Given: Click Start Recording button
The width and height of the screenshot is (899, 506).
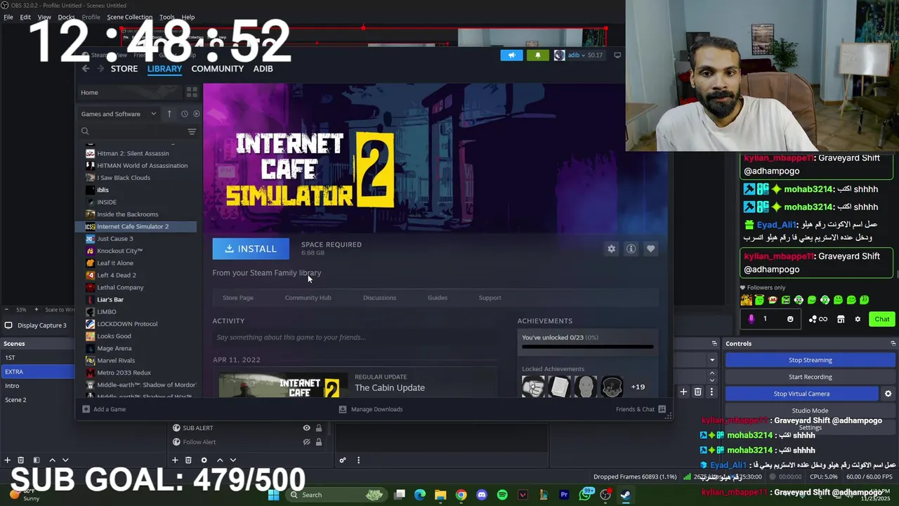Looking at the screenshot, I should (810, 377).
